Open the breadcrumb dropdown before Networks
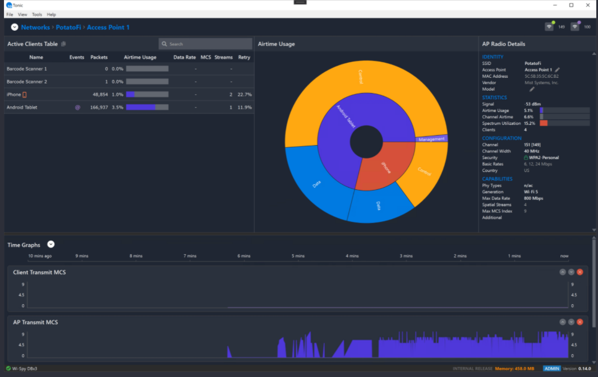Viewport: 598px width, 377px height. pyautogui.click(x=15, y=27)
